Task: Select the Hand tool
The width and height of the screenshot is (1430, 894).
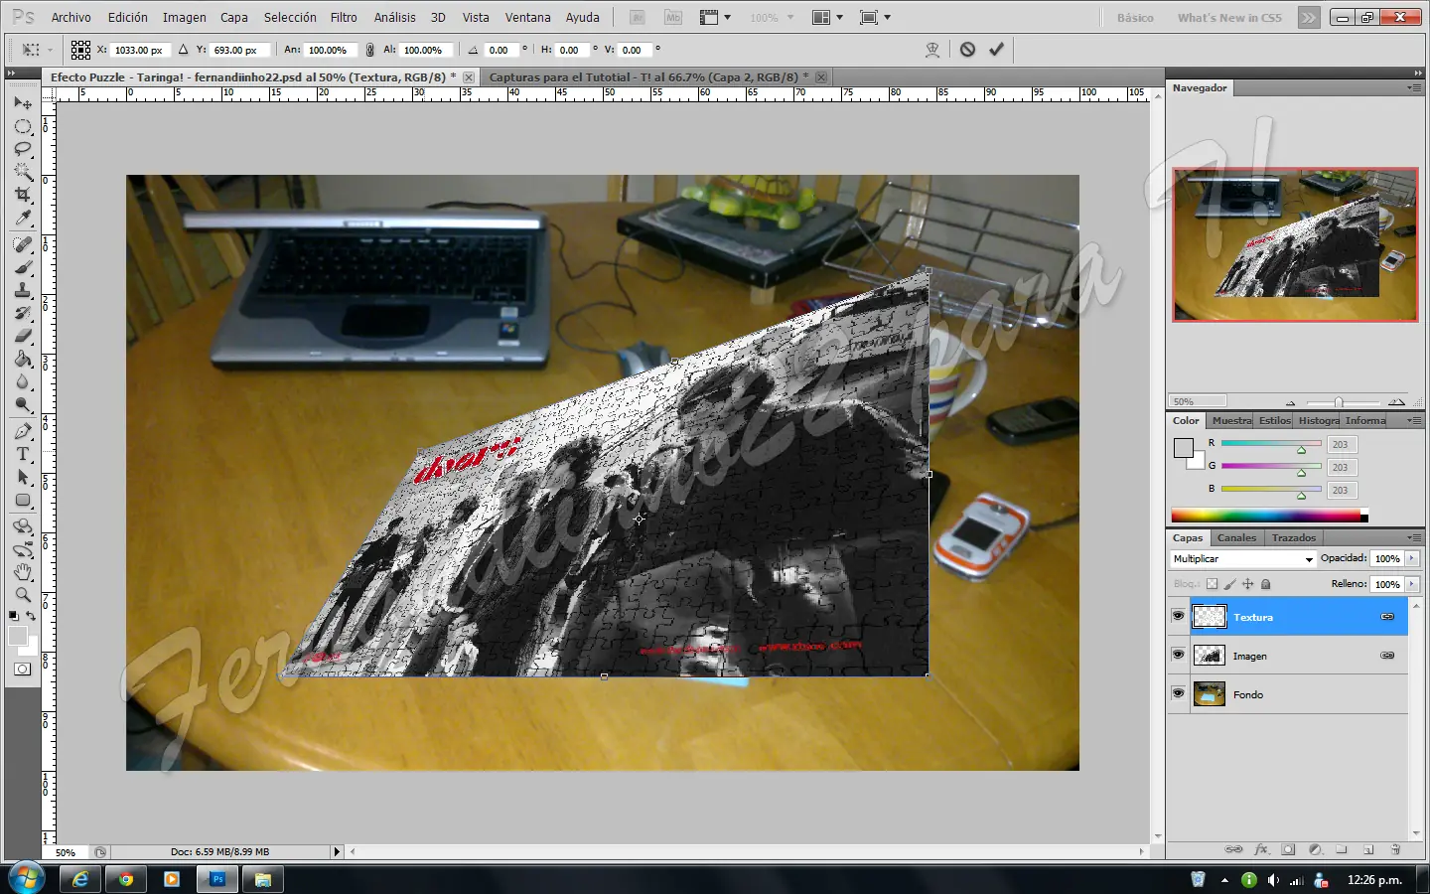Action: tap(23, 572)
